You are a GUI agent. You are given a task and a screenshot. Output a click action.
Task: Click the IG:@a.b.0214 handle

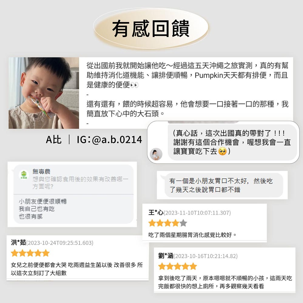click(109, 140)
